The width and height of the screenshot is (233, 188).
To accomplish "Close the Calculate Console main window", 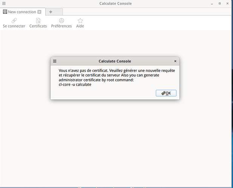I will coord(228,4).
